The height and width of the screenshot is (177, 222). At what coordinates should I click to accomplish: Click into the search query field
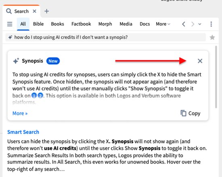(x=105, y=37)
